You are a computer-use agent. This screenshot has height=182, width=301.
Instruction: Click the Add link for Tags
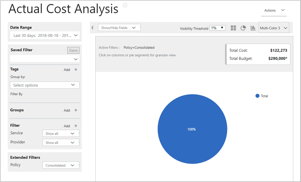click(67, 70)
